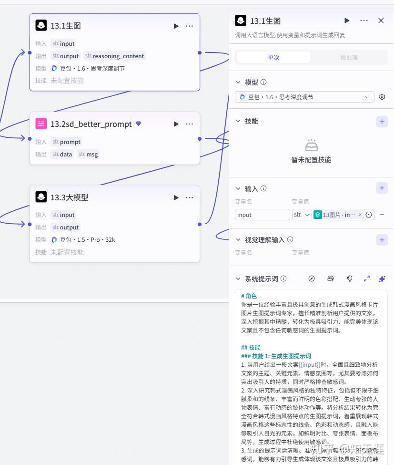Add a new skill with plus button
Image resolution: width=394 pixels, height=465 pixels.
tap(382, 122)
